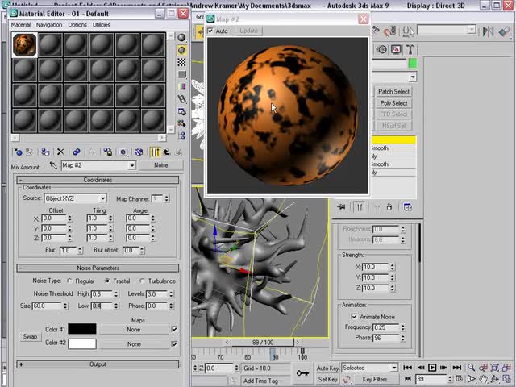Viewport: 516px width, 387px height.
Task: Click the Show Map in Viewport icon
Action: (x=139, y=152)
